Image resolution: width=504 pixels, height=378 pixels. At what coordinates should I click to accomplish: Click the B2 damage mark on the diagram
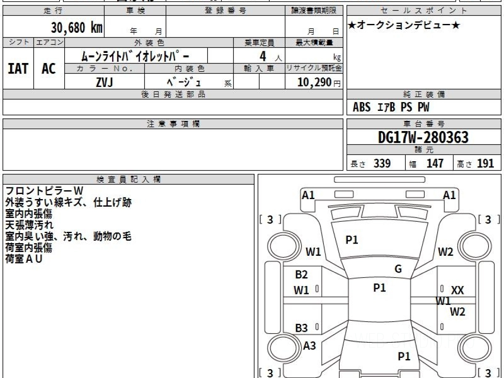tap(301, 275)
